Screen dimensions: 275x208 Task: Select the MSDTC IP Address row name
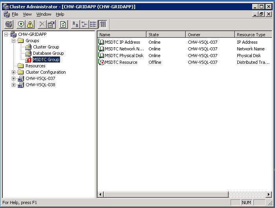[x=123, y=42]
